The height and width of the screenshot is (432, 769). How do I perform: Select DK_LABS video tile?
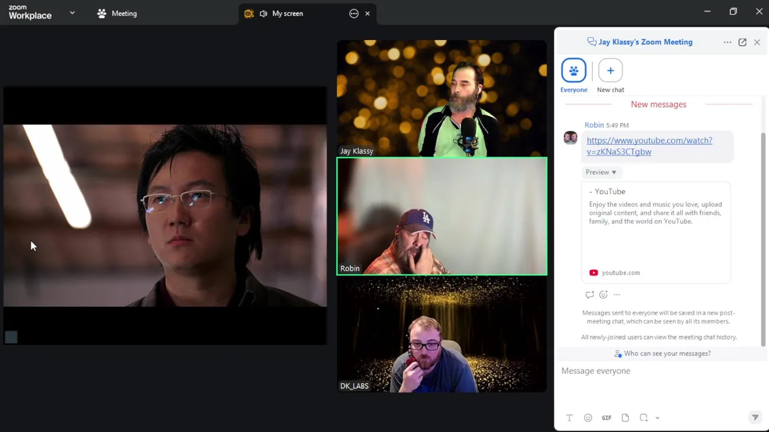click(x=442, y=334)
